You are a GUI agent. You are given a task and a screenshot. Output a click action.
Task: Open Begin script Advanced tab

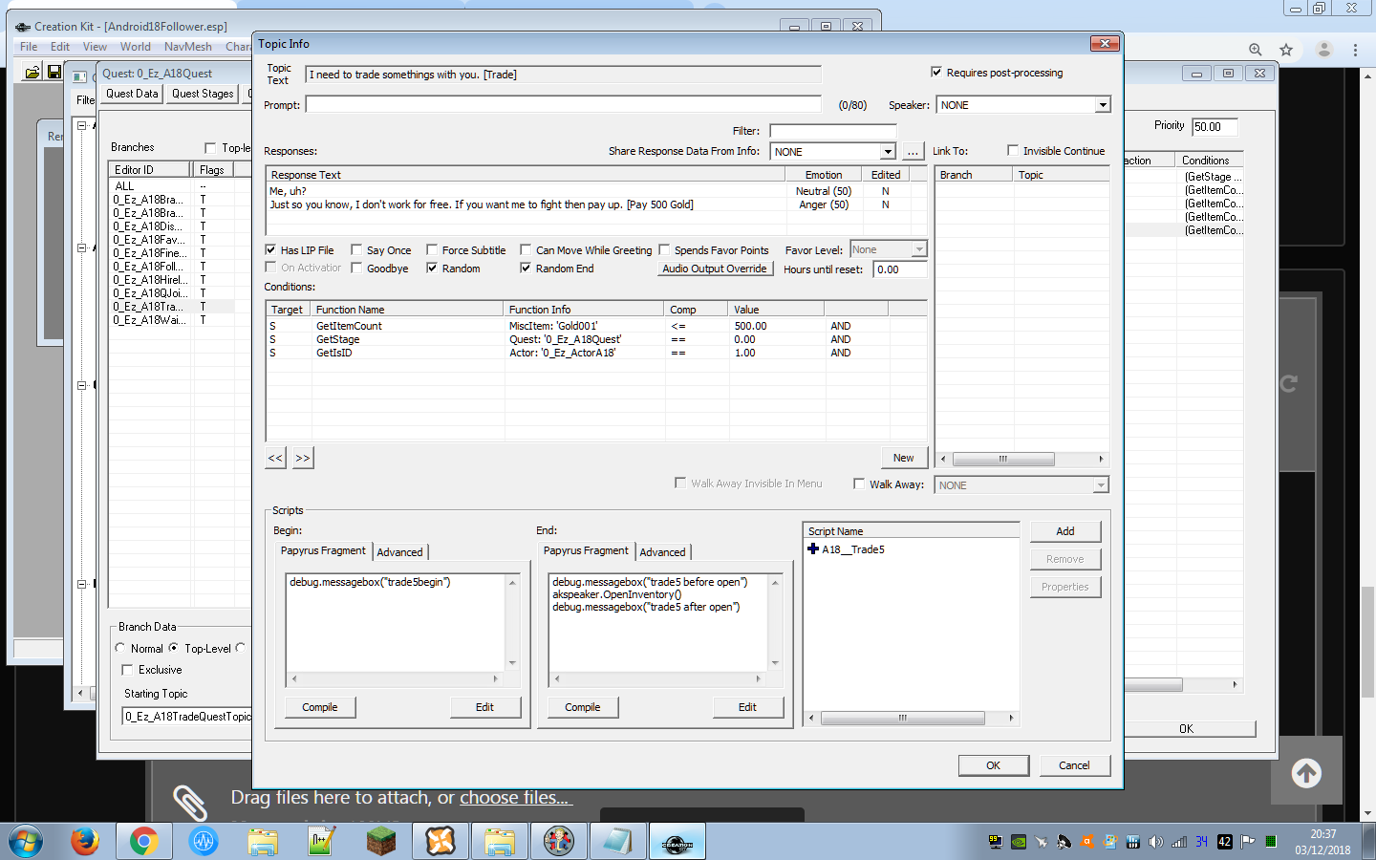(x=399, y=552)
